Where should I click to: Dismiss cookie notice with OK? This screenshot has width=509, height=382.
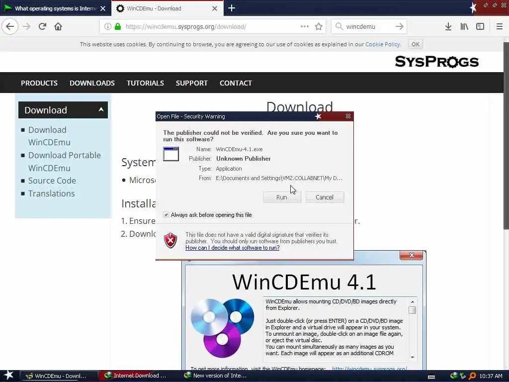click(415, 44)
